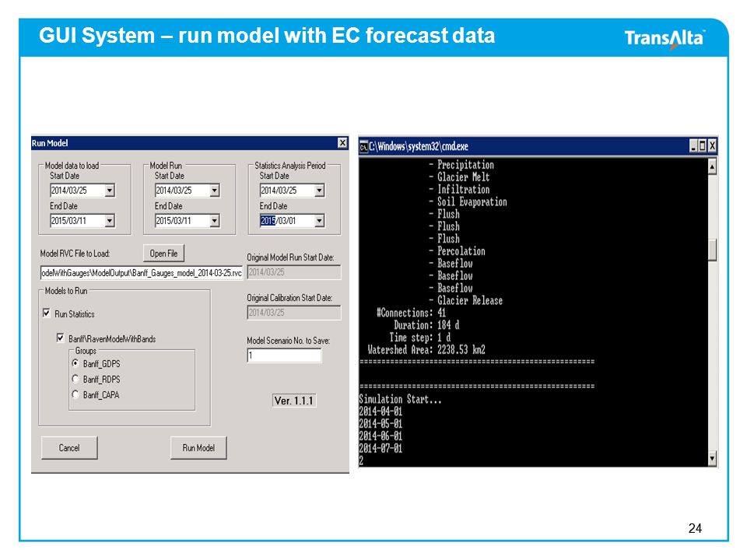The width and height of the screenshot is (747, 560).
Task: Click 'Time step: 1 d' line in cmd
Action: (x=419, y=337)
